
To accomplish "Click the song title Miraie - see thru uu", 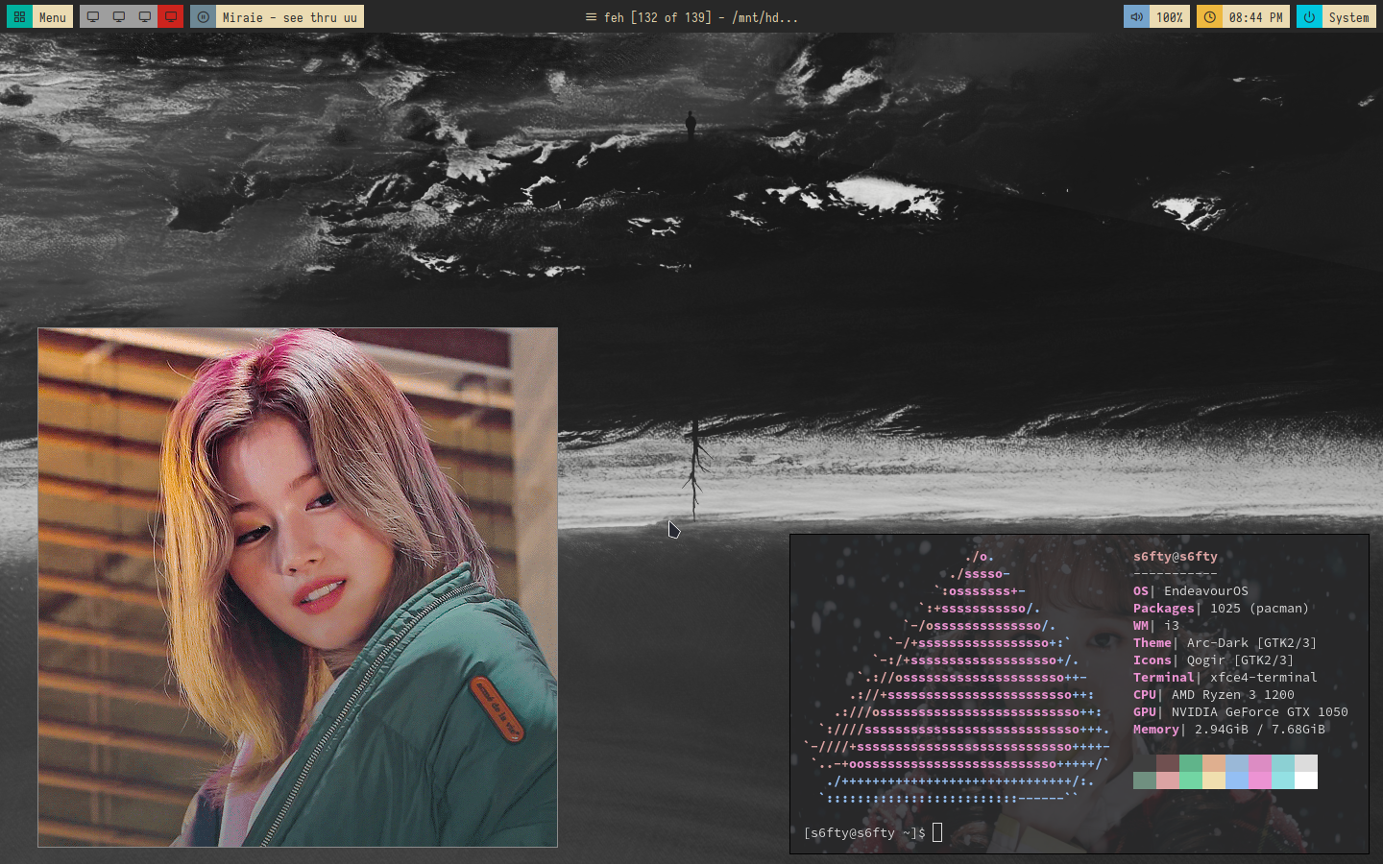I will 290,17.
